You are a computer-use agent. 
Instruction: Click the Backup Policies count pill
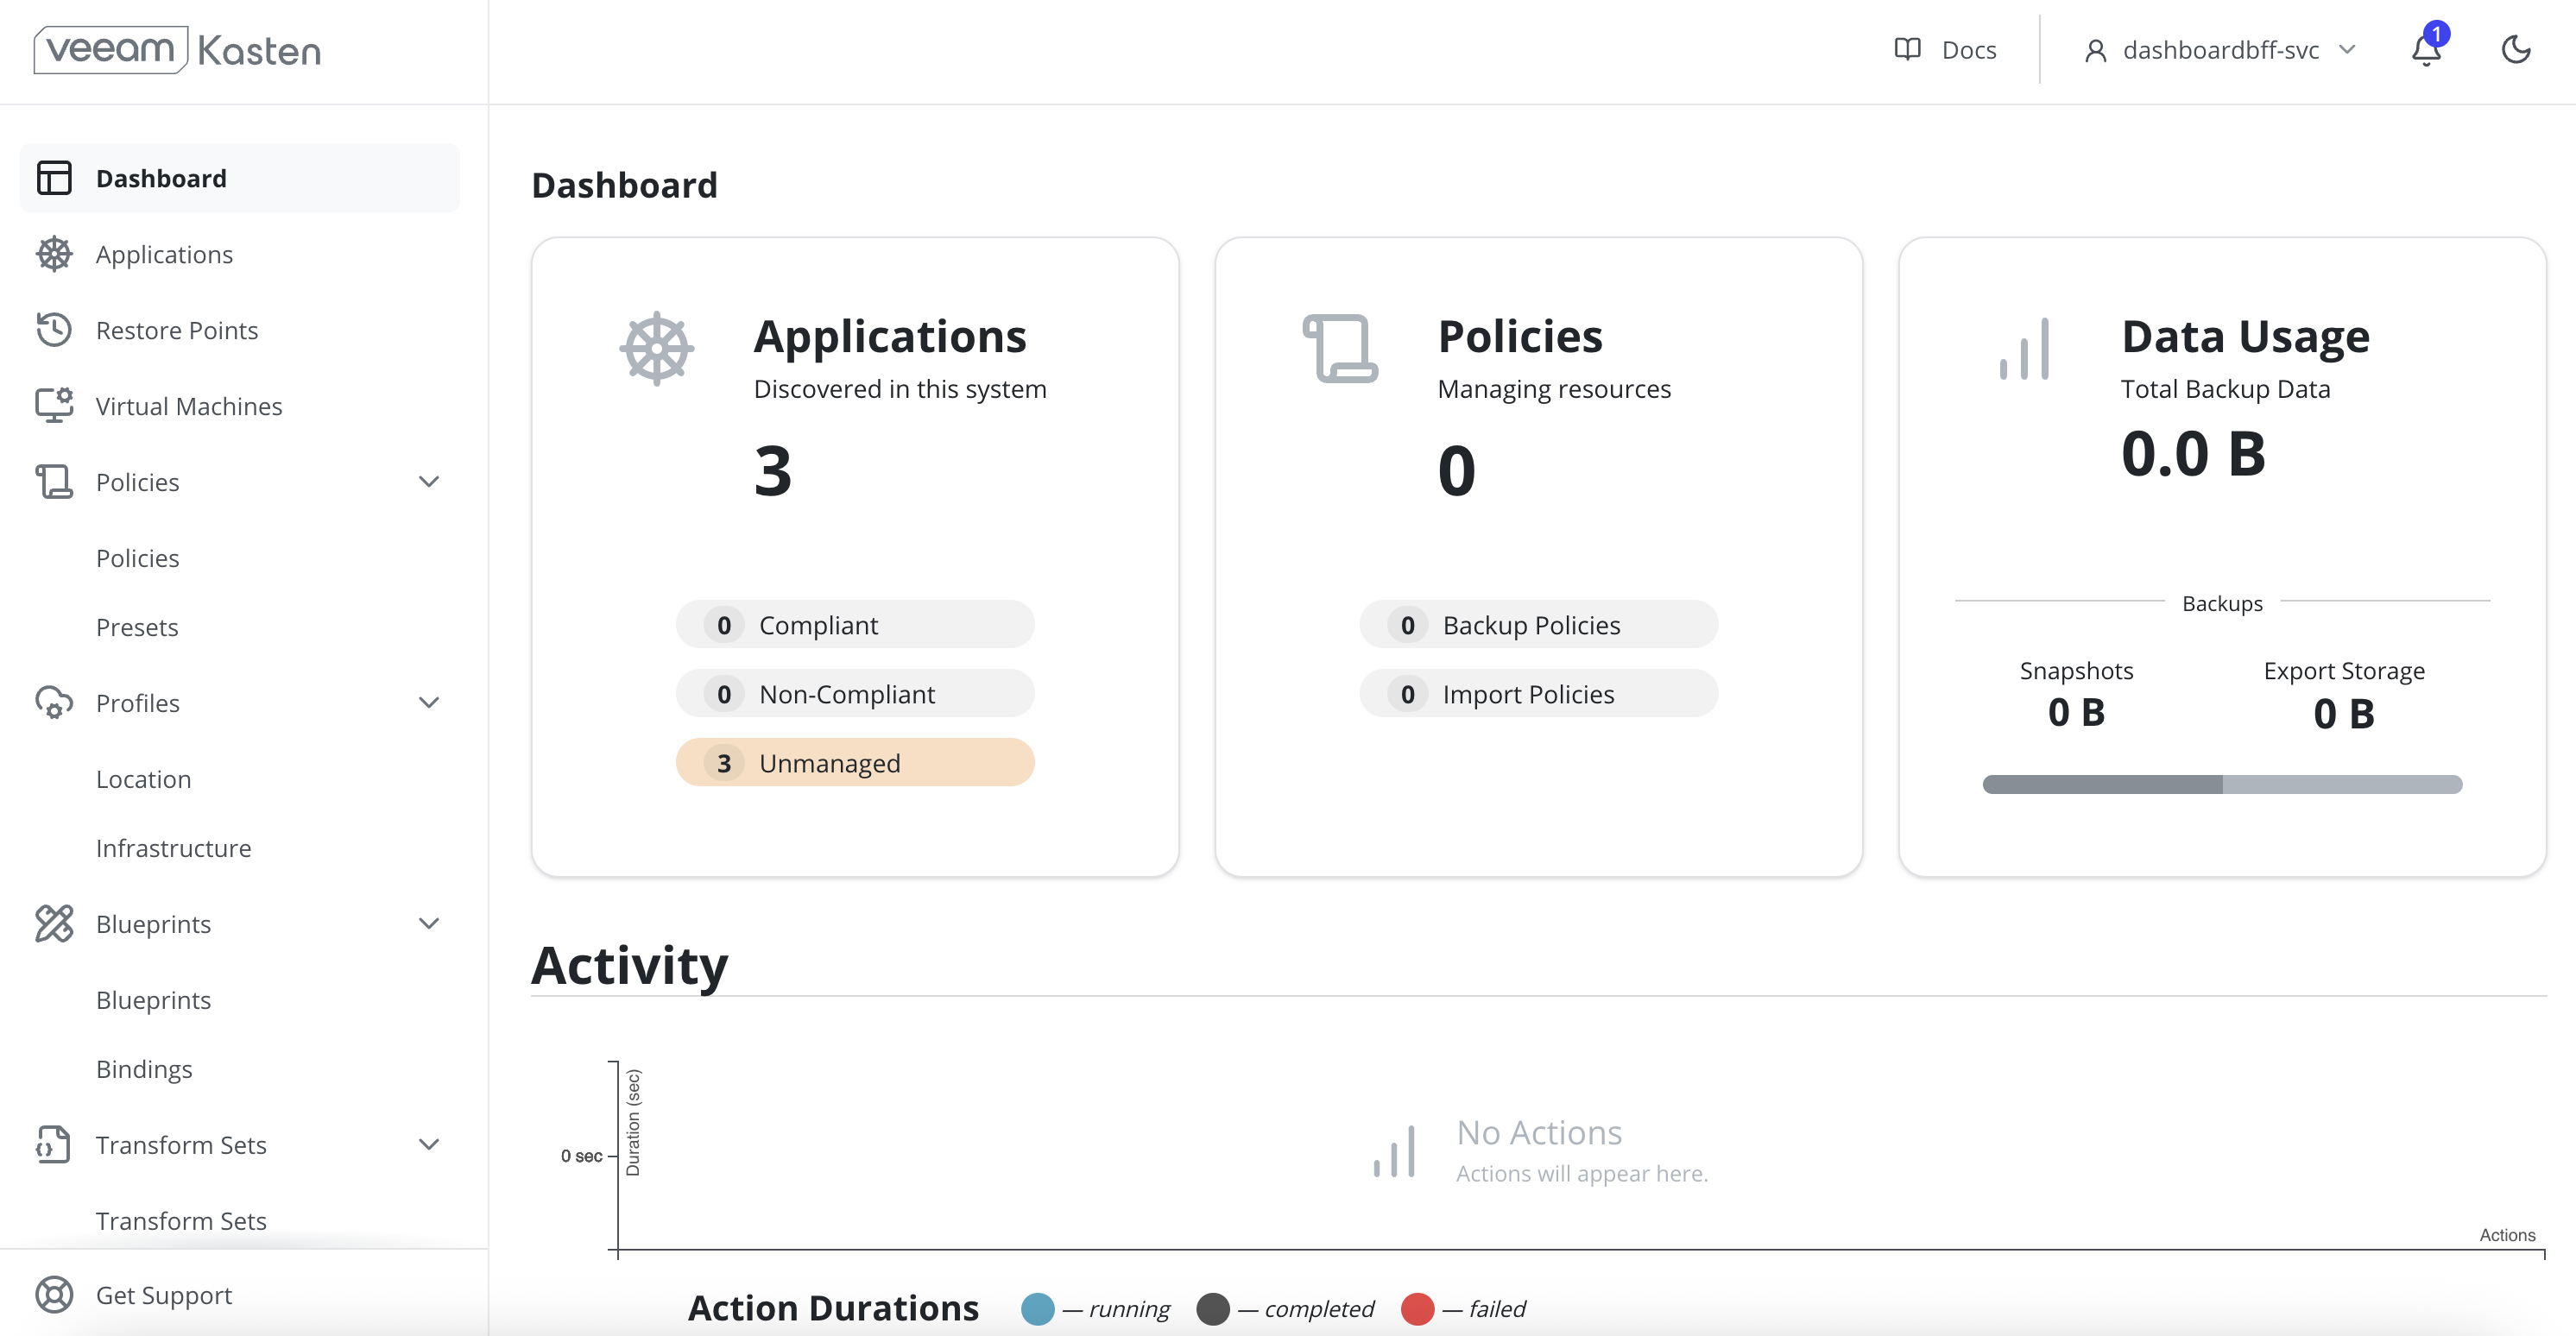point(1538,625)
